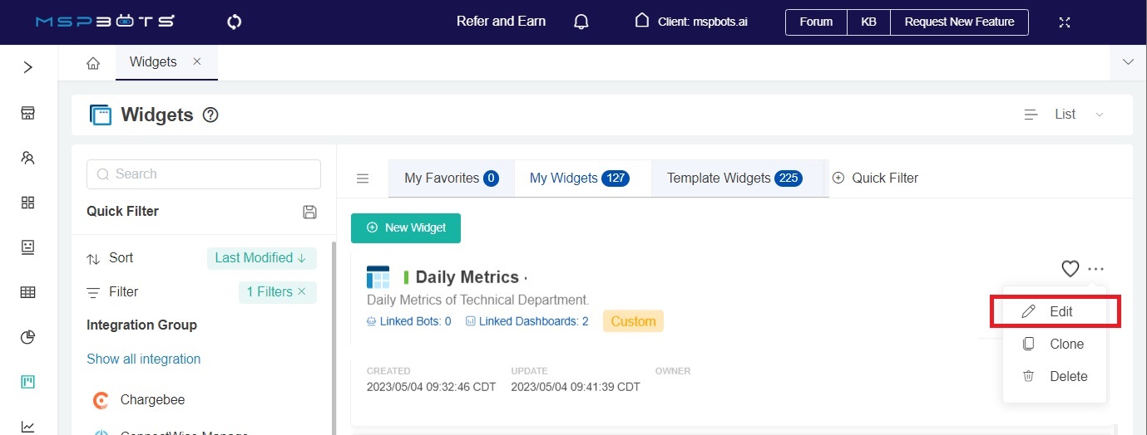Click Show all integration link
Image resolution: width=1147 pixels, height=435 pixels.
click(x=144, y=359)
